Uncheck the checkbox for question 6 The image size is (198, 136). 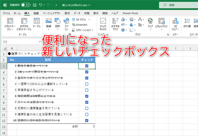click(x=87, y=96)
